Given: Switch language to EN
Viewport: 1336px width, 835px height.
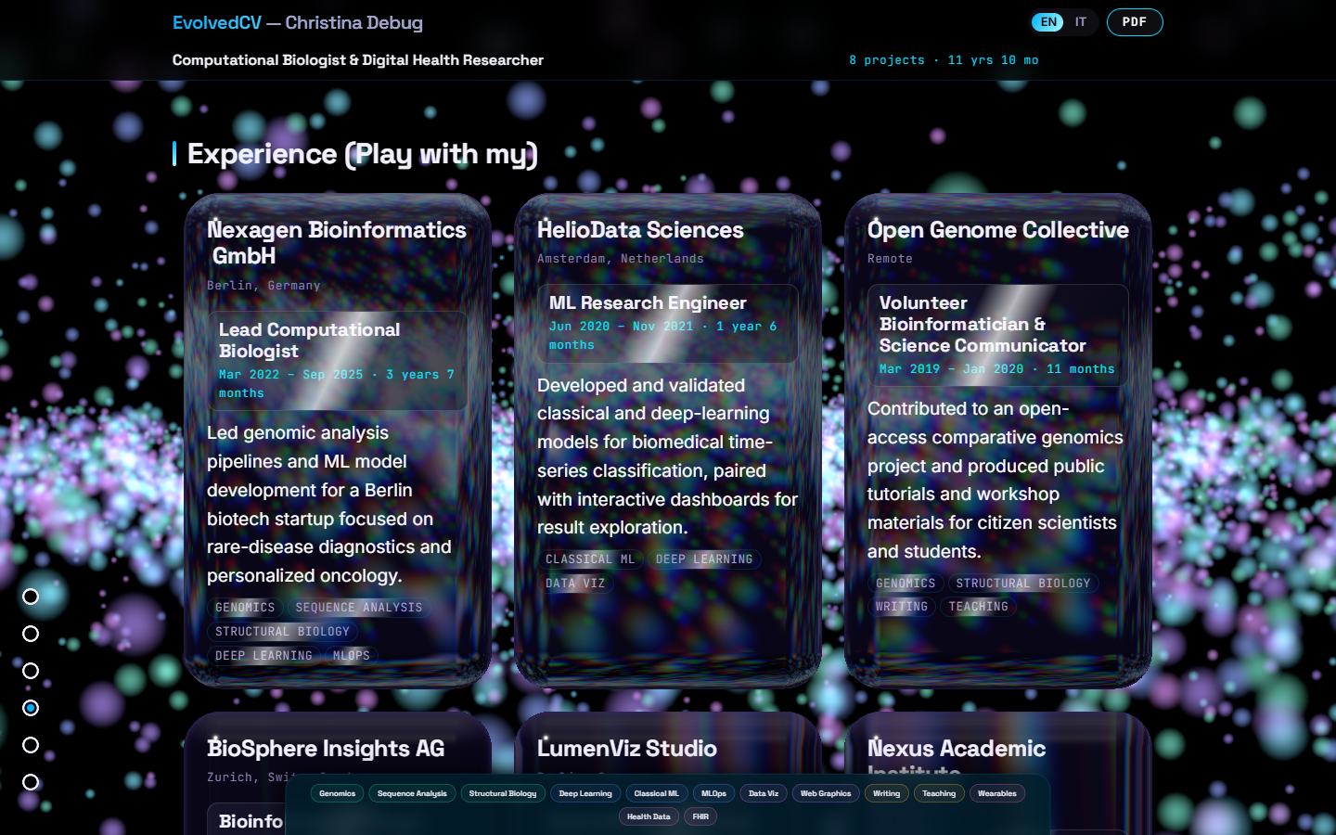Looking at the screenshot, I should point(1048,22).
